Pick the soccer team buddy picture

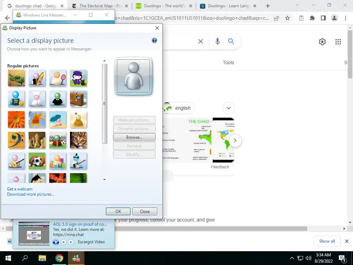click(58, 140)
